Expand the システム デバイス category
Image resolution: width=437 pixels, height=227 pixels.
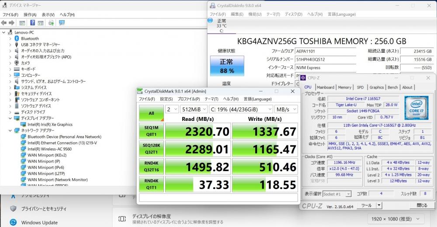pos(10,87)
